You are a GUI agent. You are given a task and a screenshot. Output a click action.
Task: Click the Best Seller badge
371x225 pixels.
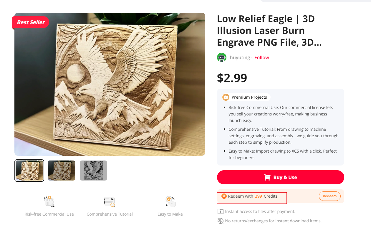[31, 22]
